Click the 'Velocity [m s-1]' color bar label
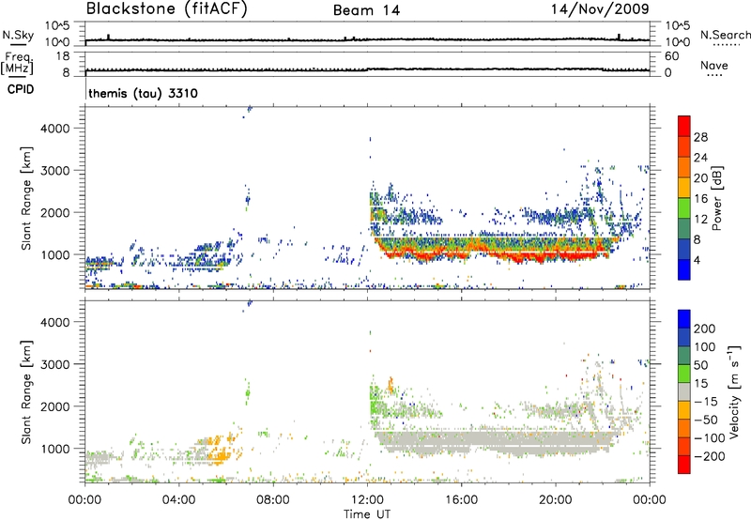The image size is (751, 520). click(x=734, y=391)
